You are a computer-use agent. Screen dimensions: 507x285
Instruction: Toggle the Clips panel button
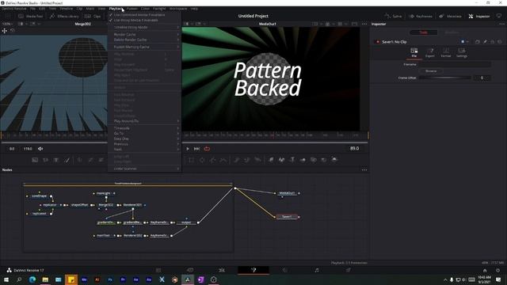click(93, 16)
